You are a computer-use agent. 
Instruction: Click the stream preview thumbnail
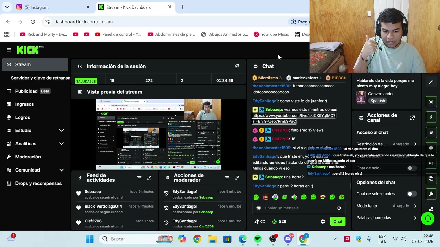coord(158,134)
